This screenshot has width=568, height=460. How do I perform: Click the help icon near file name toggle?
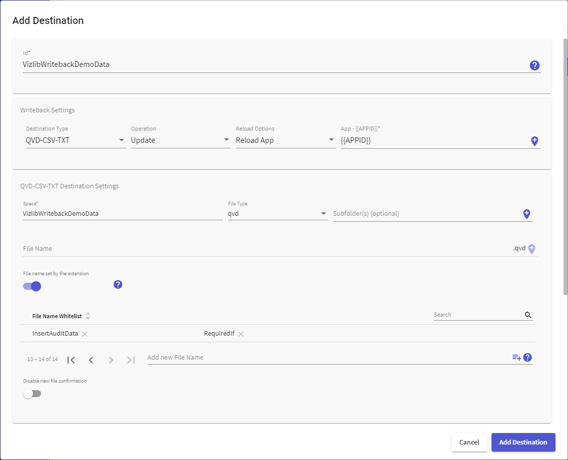(x=117, y=285)
